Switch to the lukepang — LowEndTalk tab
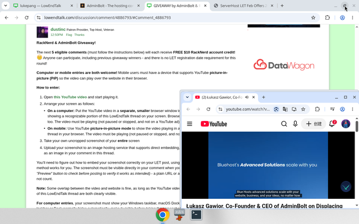Screen dimensions: 359x224 (43, 6)
